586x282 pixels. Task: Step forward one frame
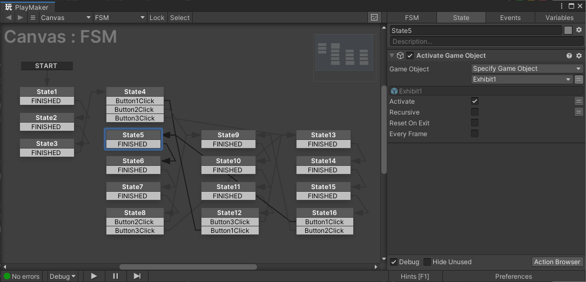[x=137, y=276]
